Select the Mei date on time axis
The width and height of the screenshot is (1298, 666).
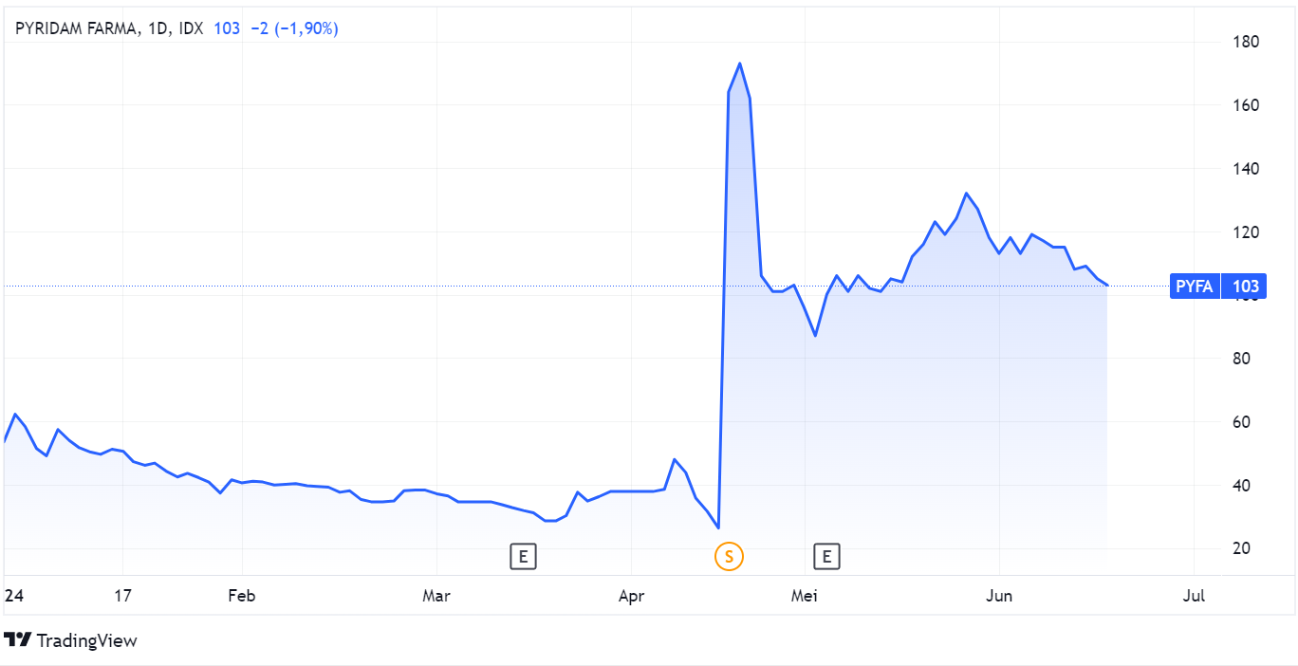click(x=805, y=596)
